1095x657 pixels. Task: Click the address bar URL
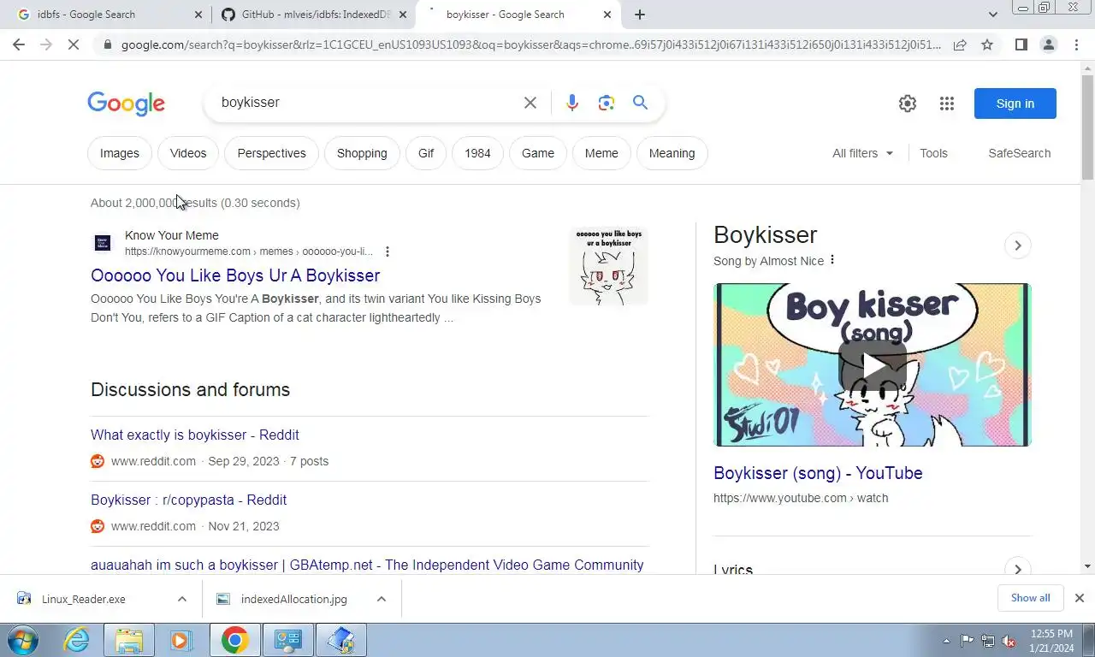point(530,44)
